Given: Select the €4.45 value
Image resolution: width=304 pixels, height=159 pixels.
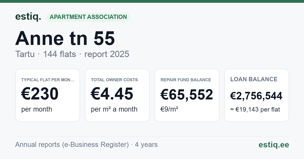Looking at the screenshot, I should tap(112, 94).
